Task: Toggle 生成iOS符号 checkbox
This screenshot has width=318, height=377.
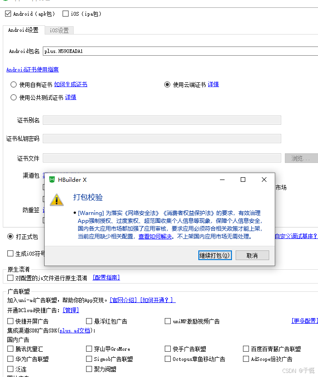Action: (10, 254)
